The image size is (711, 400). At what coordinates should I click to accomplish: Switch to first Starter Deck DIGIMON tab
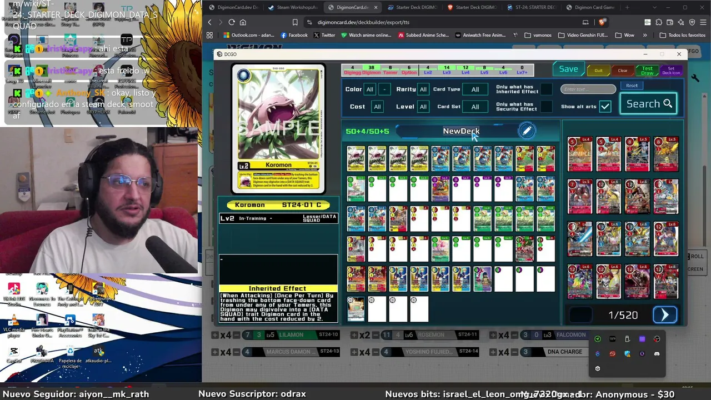(x=412, y=7)
